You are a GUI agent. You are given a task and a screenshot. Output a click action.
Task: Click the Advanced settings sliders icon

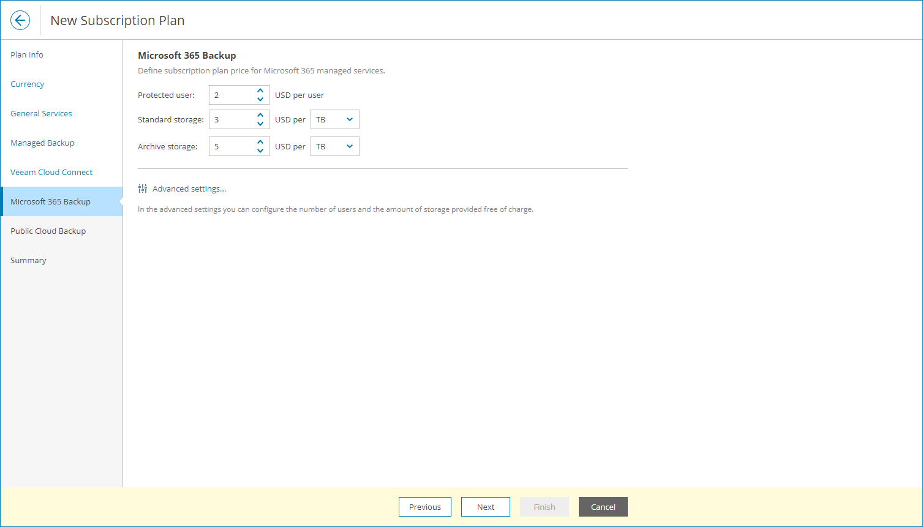[143, 189]
